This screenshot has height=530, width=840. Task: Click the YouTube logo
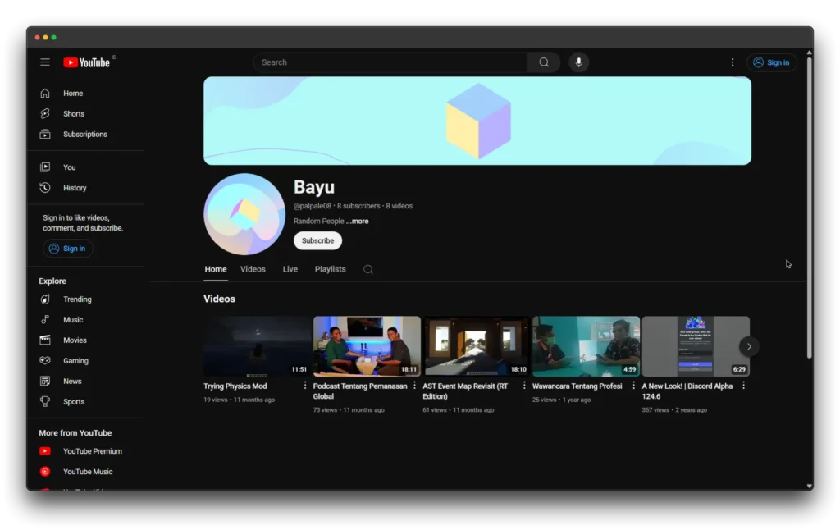(87, 62)
